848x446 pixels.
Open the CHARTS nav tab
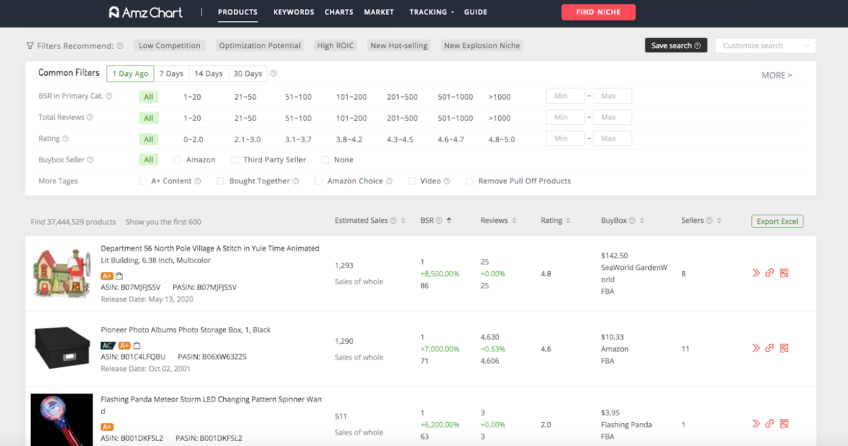(339, 12)
